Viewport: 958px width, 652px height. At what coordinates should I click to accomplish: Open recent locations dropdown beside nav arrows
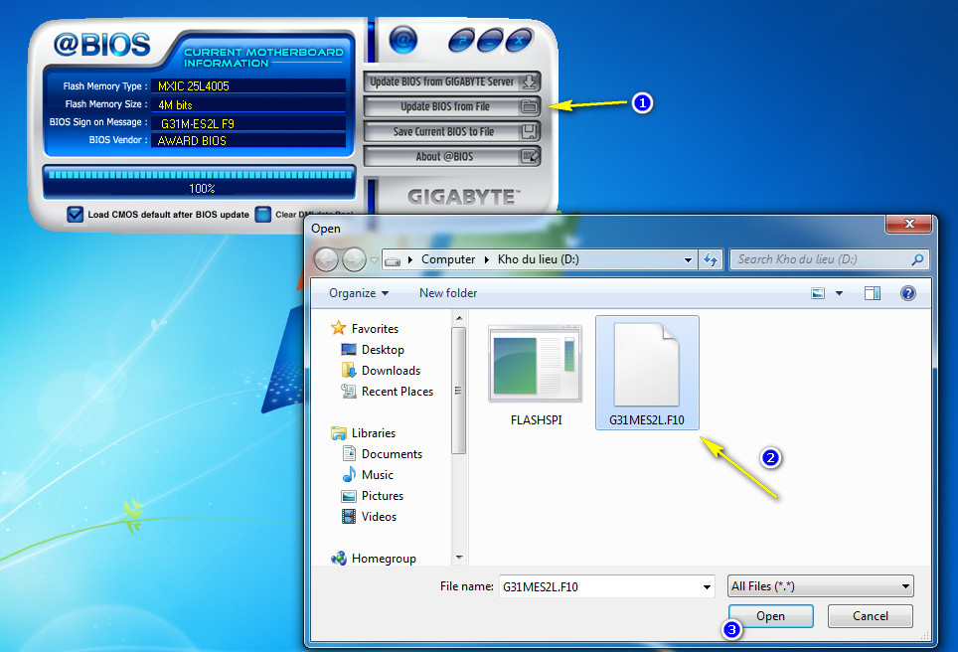coord(374,260)
